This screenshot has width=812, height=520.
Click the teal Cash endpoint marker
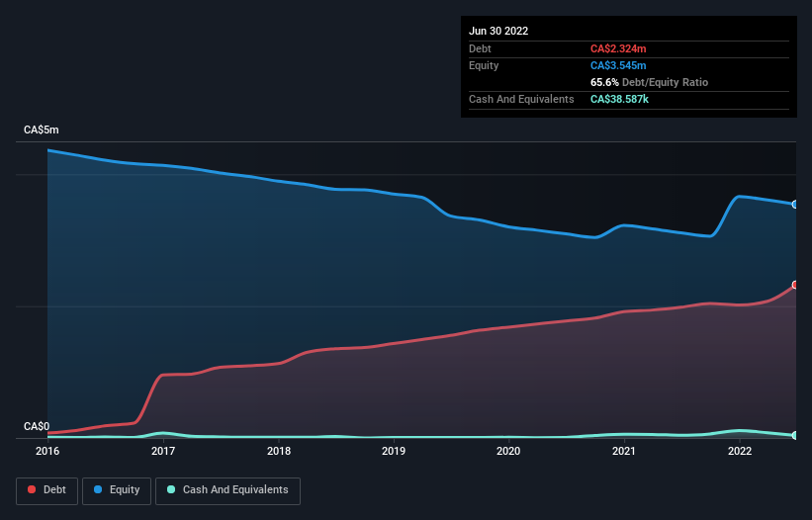point(795,436)
